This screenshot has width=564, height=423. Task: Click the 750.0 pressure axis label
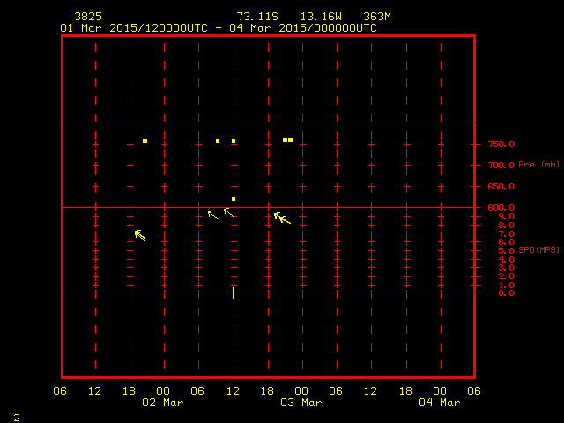tap(501, 145)
